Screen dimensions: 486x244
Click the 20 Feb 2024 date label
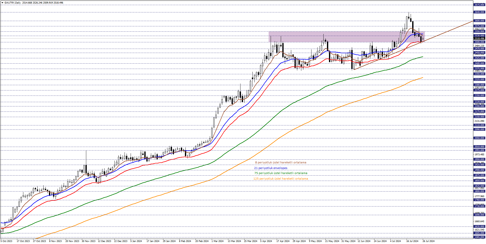tap(202, 241)
